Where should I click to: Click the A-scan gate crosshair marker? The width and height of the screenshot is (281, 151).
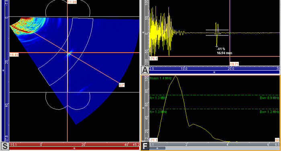coord(217,47)
